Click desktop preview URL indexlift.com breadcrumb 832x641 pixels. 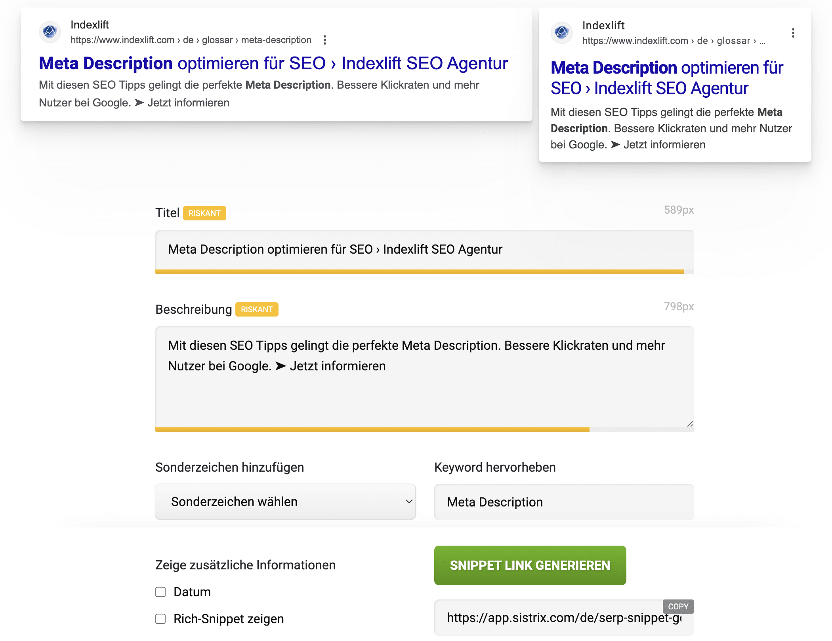(191, 40)
